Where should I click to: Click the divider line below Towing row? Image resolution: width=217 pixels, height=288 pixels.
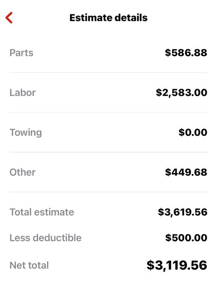108,152
